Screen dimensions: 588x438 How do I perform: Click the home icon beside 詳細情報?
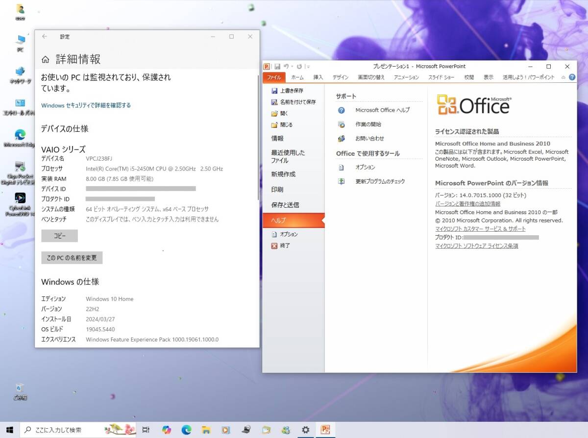[x=45, y=60]
